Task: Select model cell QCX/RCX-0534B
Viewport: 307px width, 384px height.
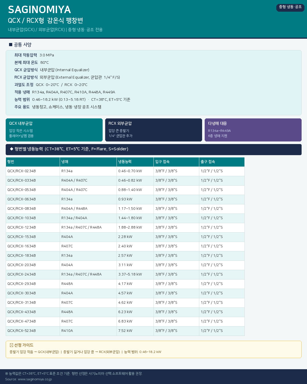Action: click(x=33, y=190)
